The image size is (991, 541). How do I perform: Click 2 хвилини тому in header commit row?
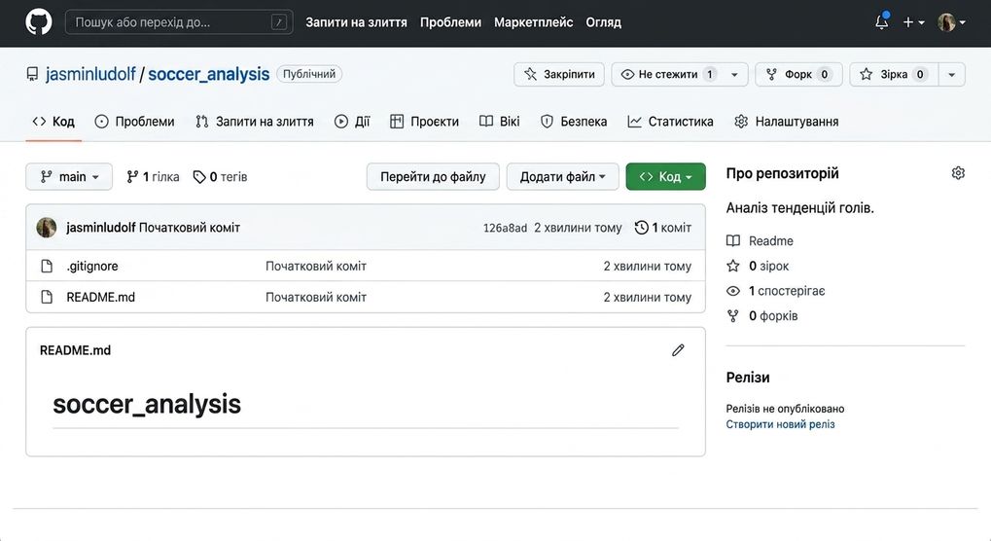click(578, 228)
